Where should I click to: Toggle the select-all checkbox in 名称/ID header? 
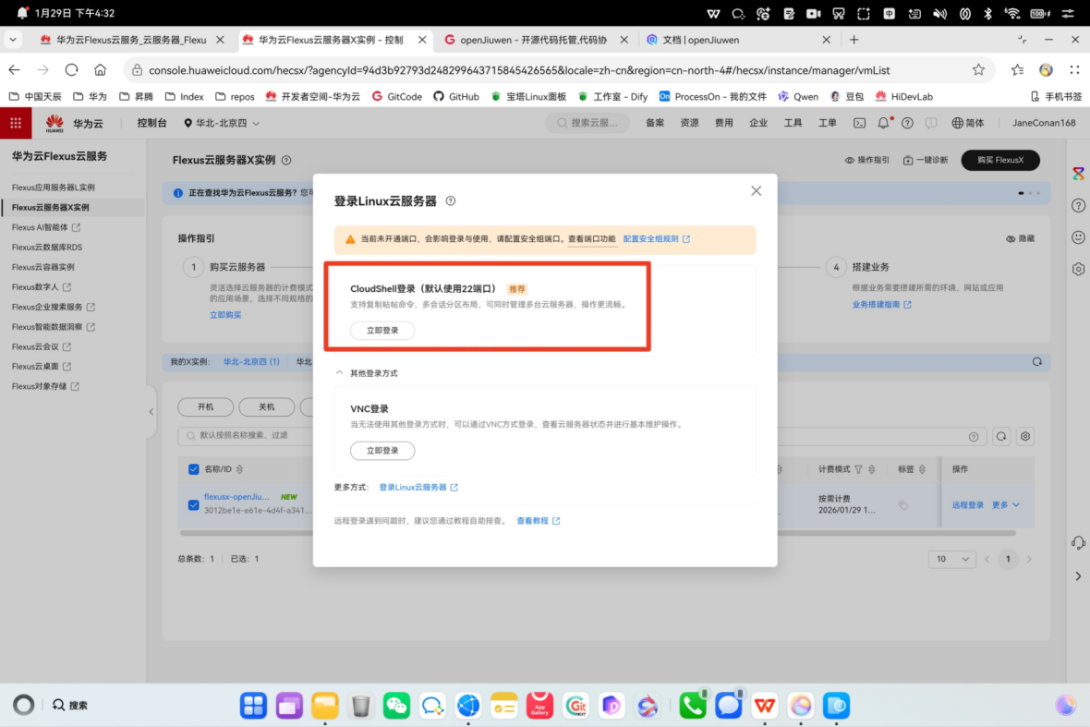click(x=193, y=469)
